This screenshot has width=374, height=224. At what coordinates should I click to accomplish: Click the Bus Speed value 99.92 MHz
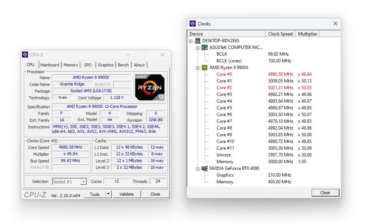pos(70,161)
